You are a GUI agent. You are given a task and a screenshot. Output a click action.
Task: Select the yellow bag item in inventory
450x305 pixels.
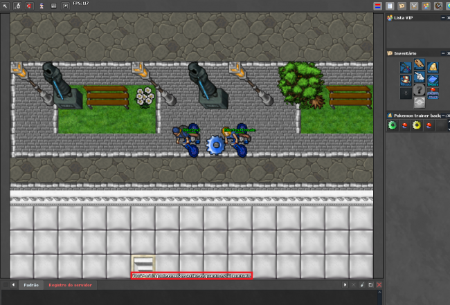tap(433, 68)
